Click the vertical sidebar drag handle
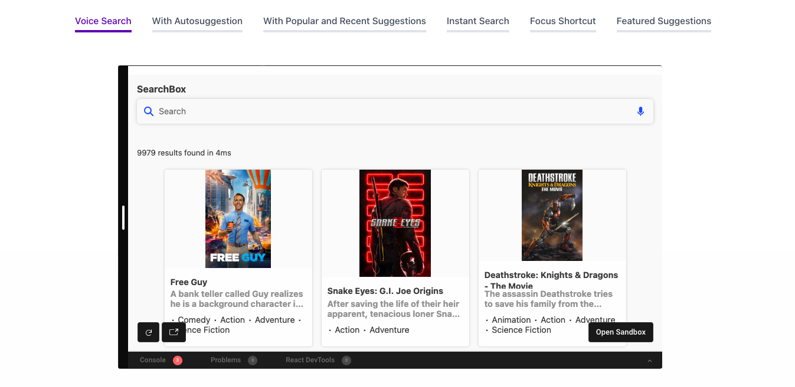795x387 pixels. click(x=124, y=217)
